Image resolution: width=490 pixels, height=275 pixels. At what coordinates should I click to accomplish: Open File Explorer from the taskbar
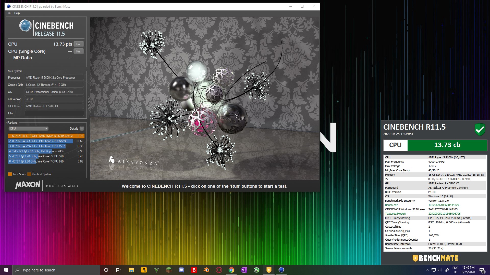(x=131, y=270)
